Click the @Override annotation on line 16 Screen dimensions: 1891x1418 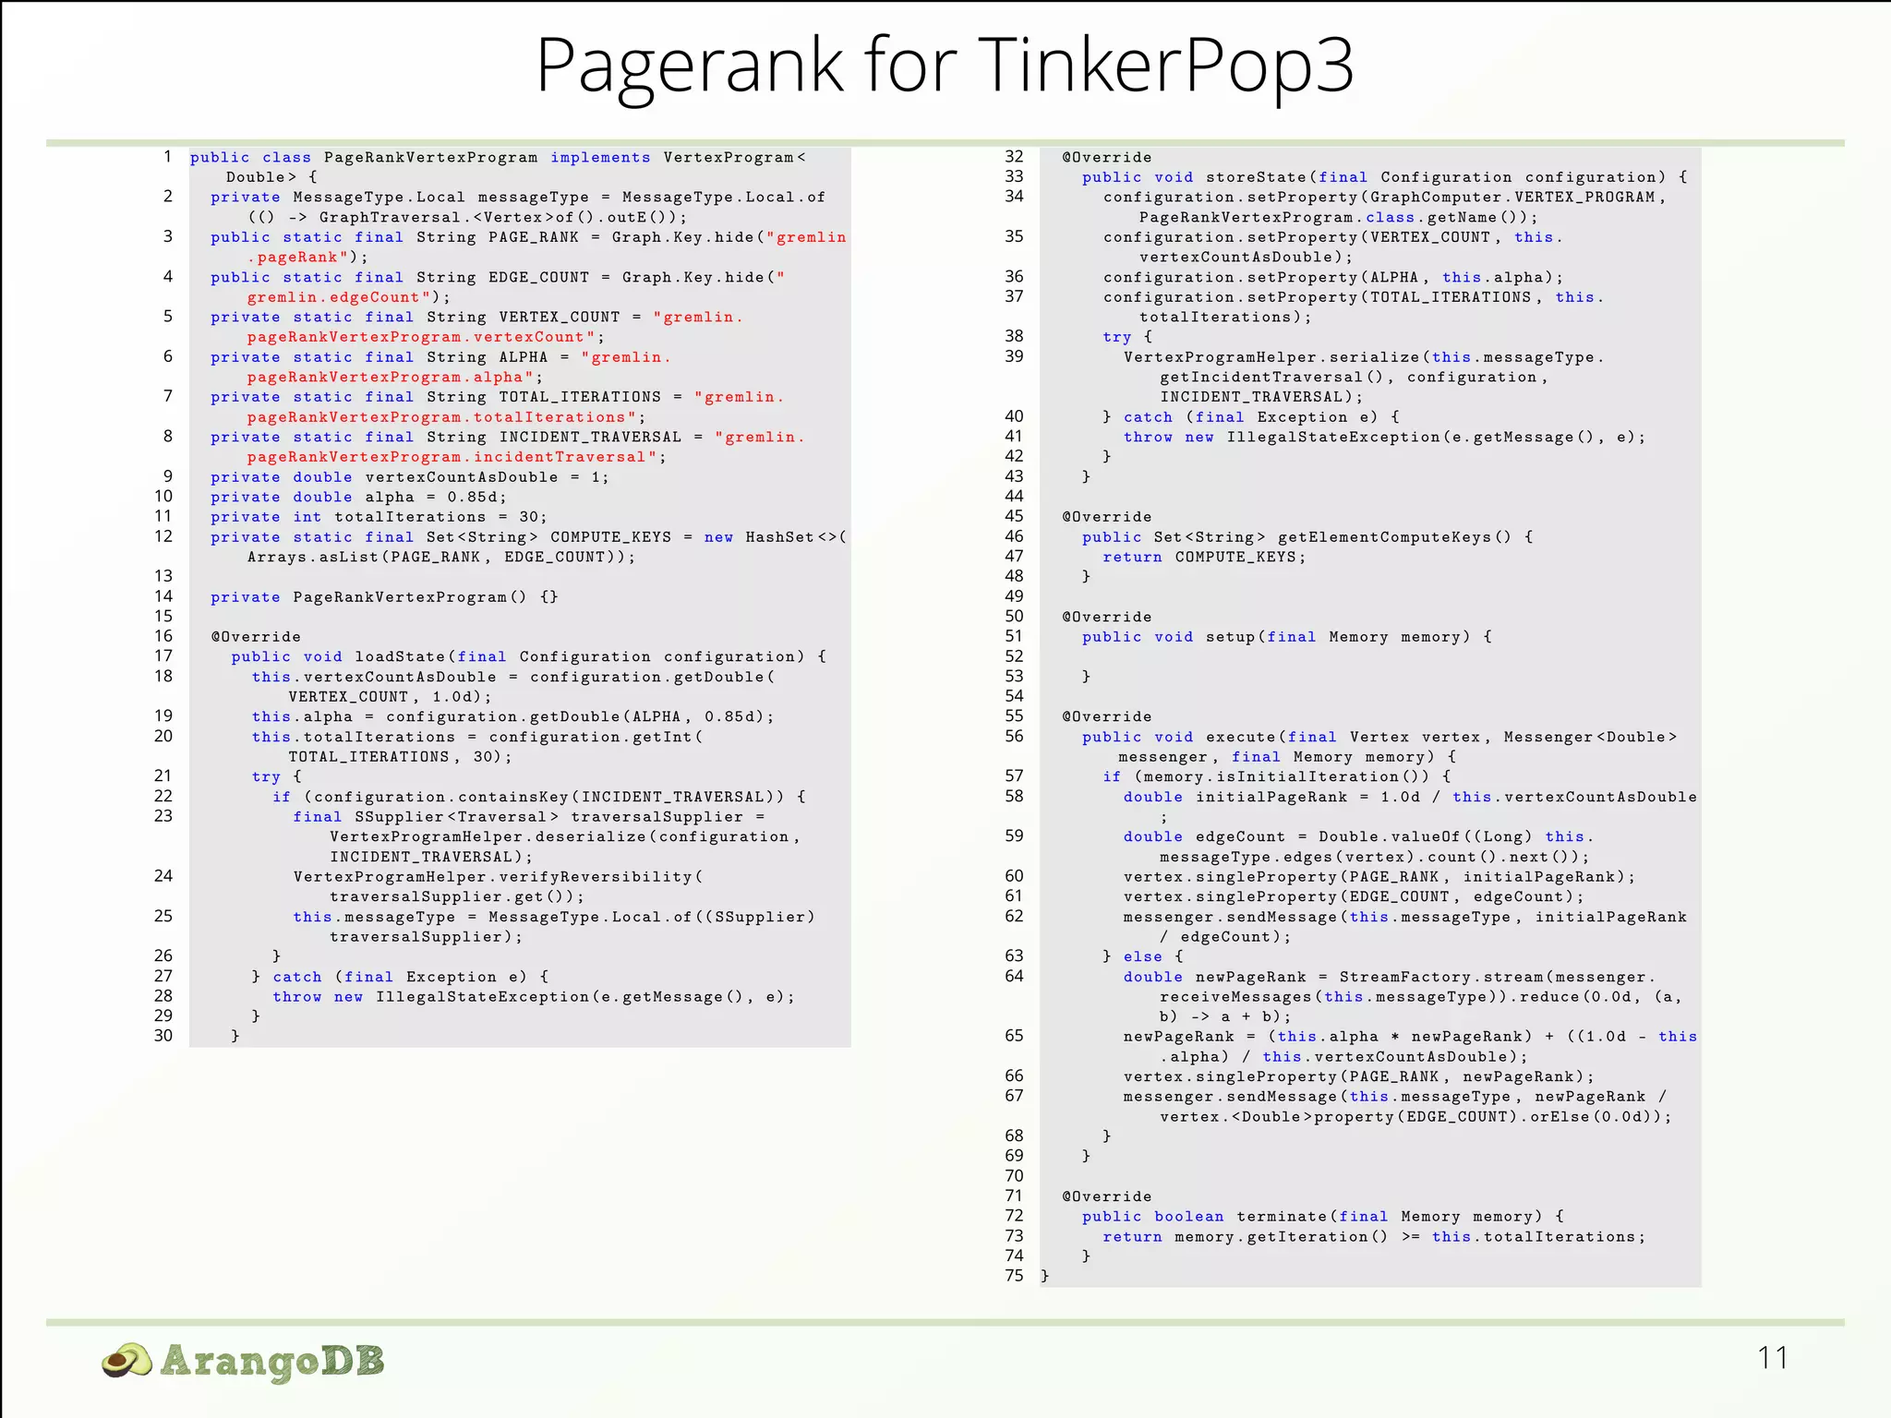click(x=256, y=637)
